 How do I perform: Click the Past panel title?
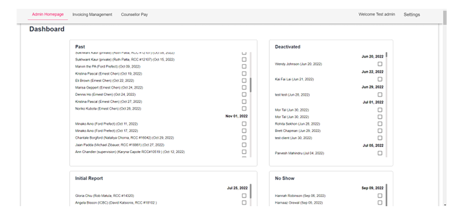click(80, 47)
